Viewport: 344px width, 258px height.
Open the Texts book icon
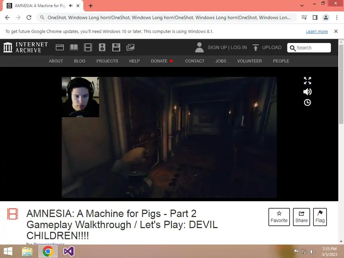pos(74,47)
